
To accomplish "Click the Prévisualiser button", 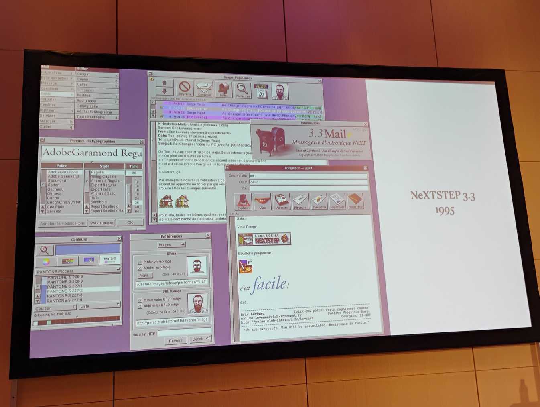I will [x=102, y=223].
